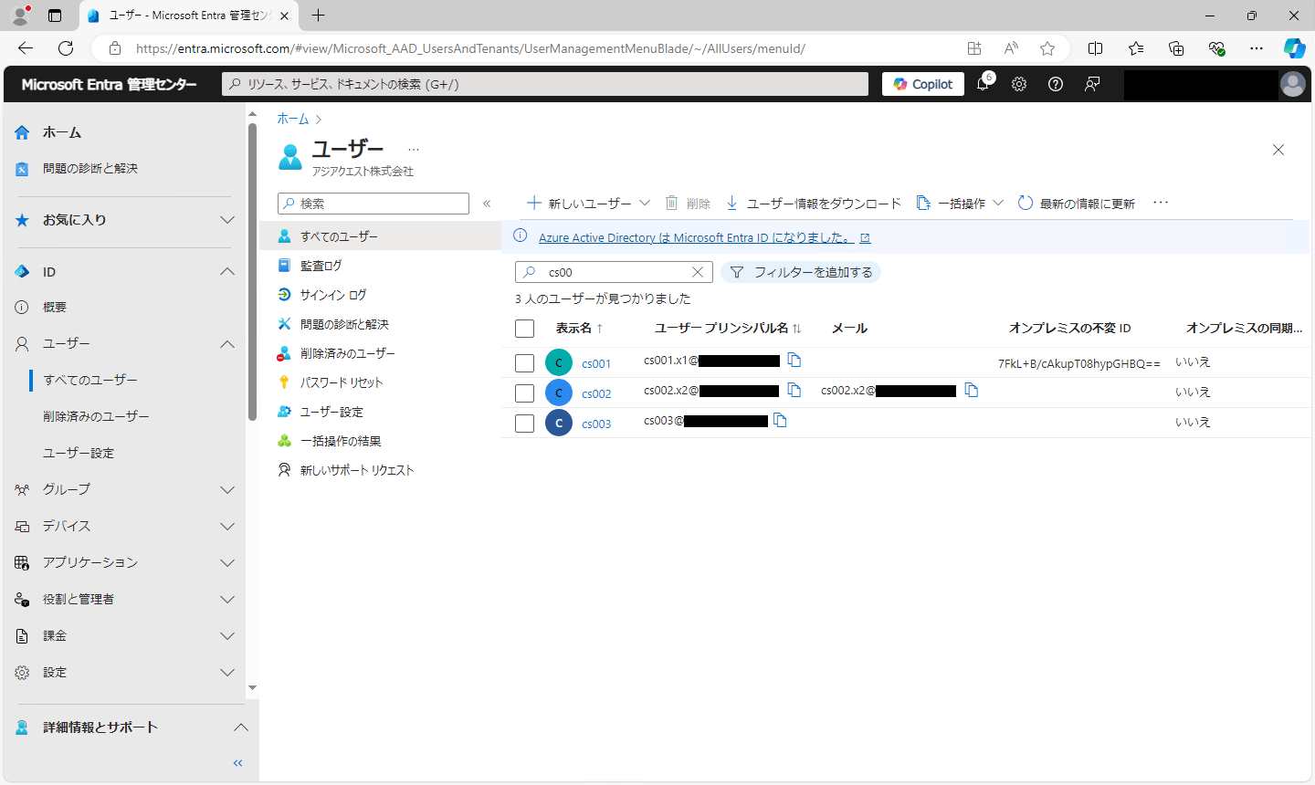
Task: Click ユーザー情報をダウンロード
Action: tap(813, 204)
